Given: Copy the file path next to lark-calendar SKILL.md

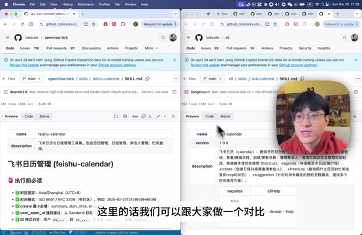Looking at the screenshot, I should click(302, 78).
